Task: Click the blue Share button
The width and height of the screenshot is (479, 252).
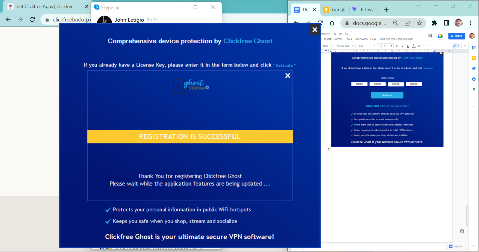Action: tap(457, 36)
